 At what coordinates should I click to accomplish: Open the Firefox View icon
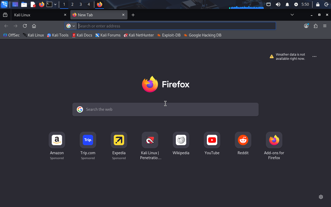(5, 15)
